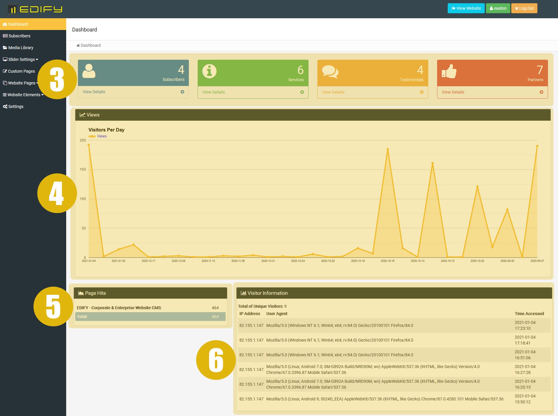Click the 2020-10-16 peak data point
This screenshot has height=416, width=558.
[x=387, y=149]
